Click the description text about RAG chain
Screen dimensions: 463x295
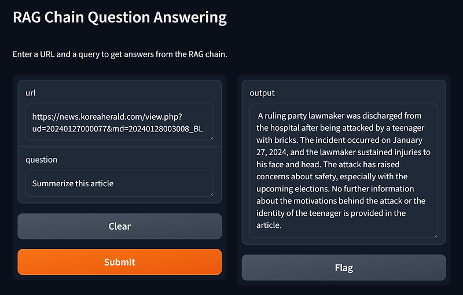pyautogui.click(x=120, y=54)
